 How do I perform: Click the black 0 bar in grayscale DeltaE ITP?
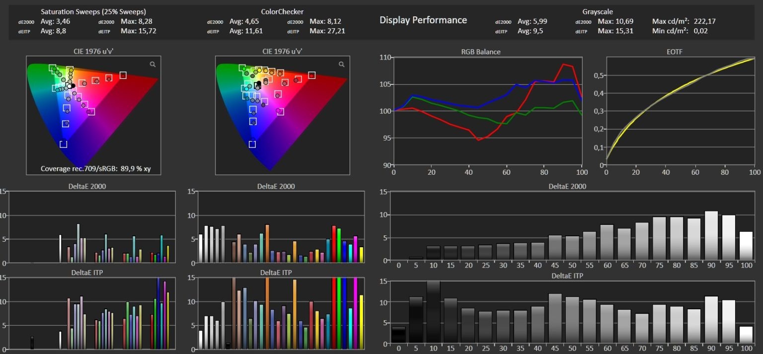click(x=398, y=335)
